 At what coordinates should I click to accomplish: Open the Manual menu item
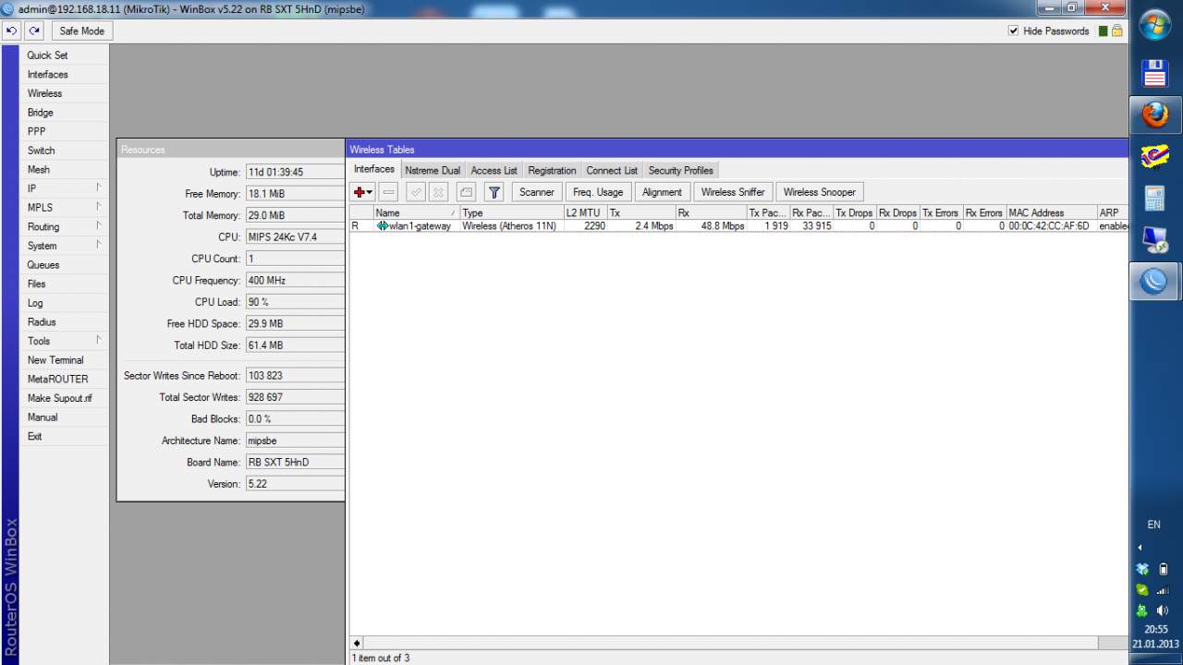coord(43,417)
